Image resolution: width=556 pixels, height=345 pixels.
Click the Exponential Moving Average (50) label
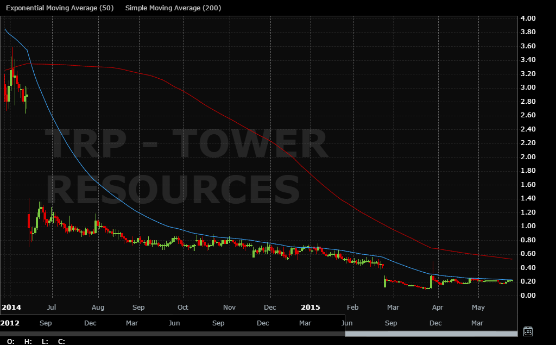[x=60, y=8]
